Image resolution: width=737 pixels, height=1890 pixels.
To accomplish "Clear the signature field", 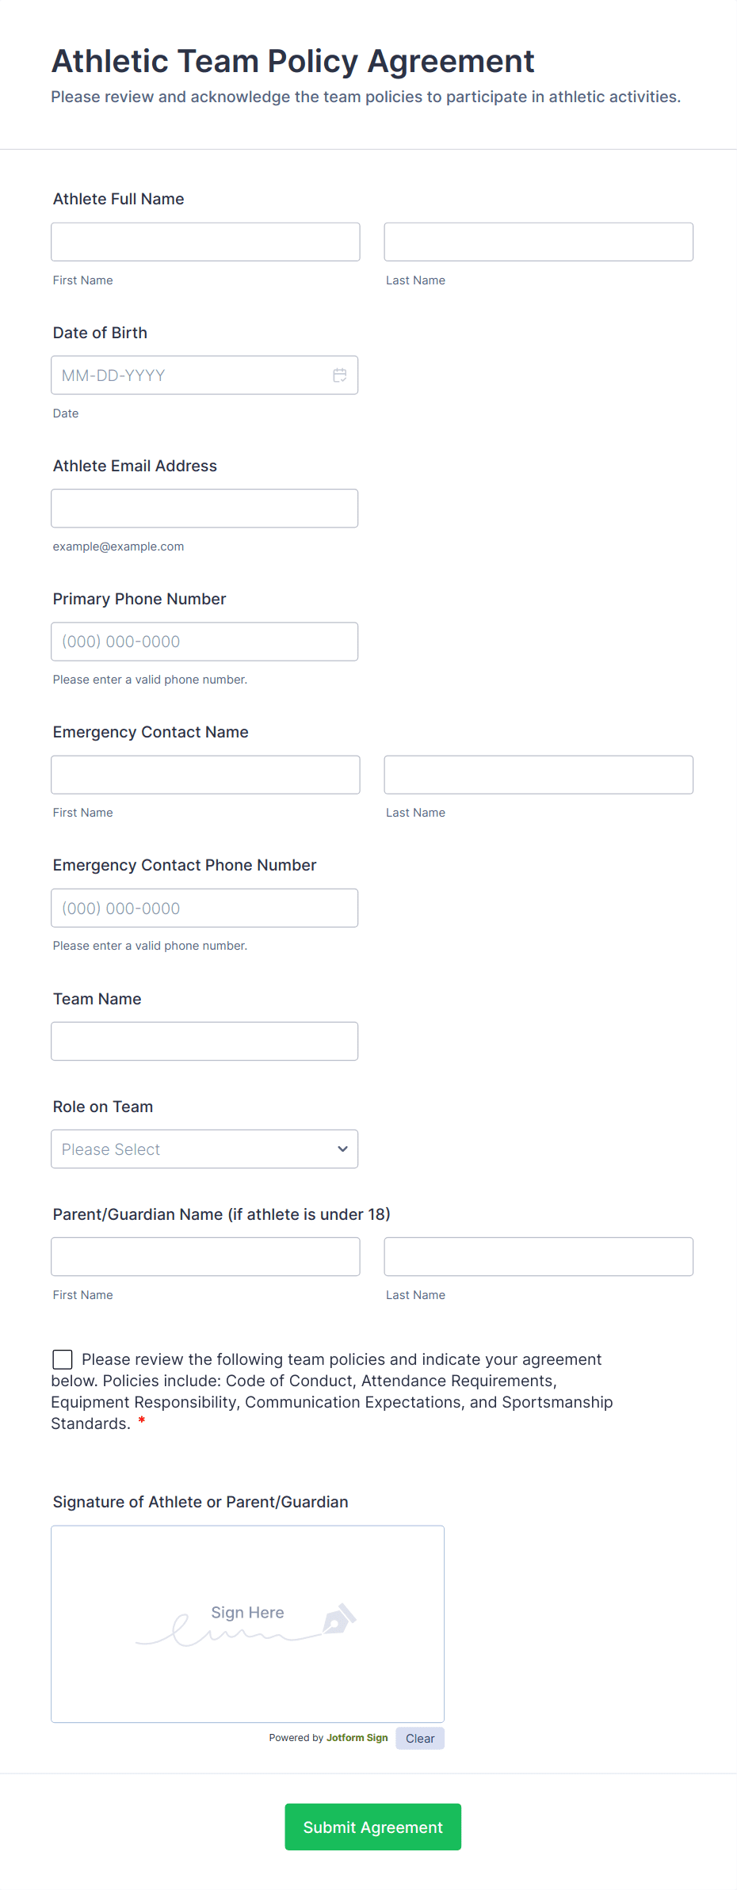I will pyautogui.click(x=420, y=1738).
